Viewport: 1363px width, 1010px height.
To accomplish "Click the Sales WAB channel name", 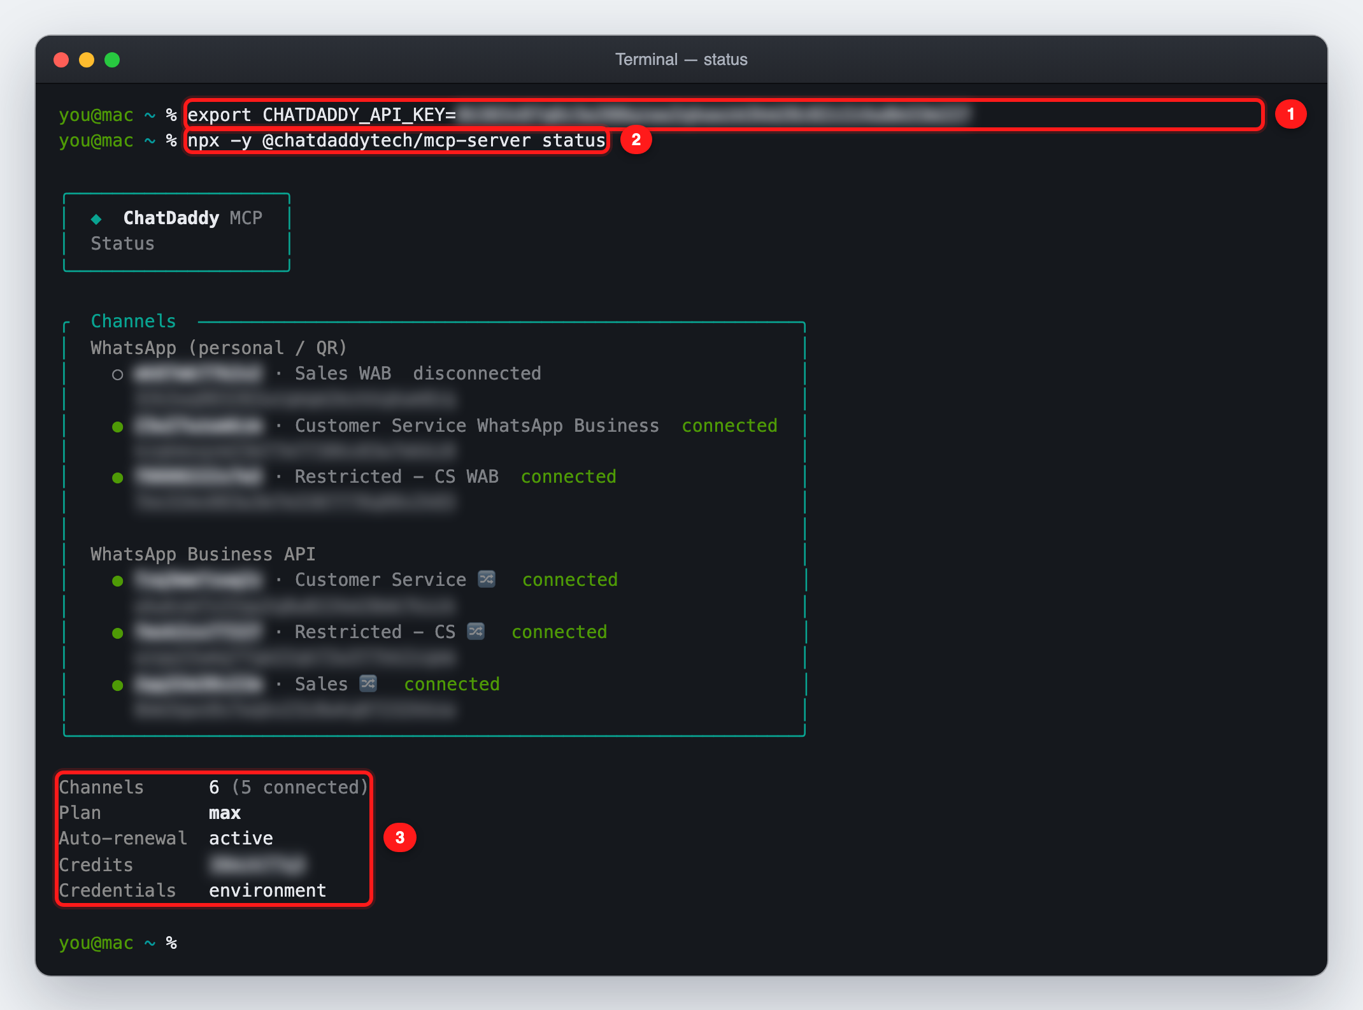I will point(343,373).
